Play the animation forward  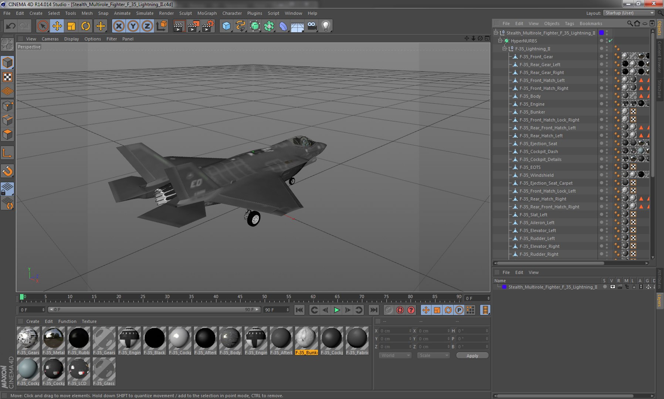tap(336, 310)
